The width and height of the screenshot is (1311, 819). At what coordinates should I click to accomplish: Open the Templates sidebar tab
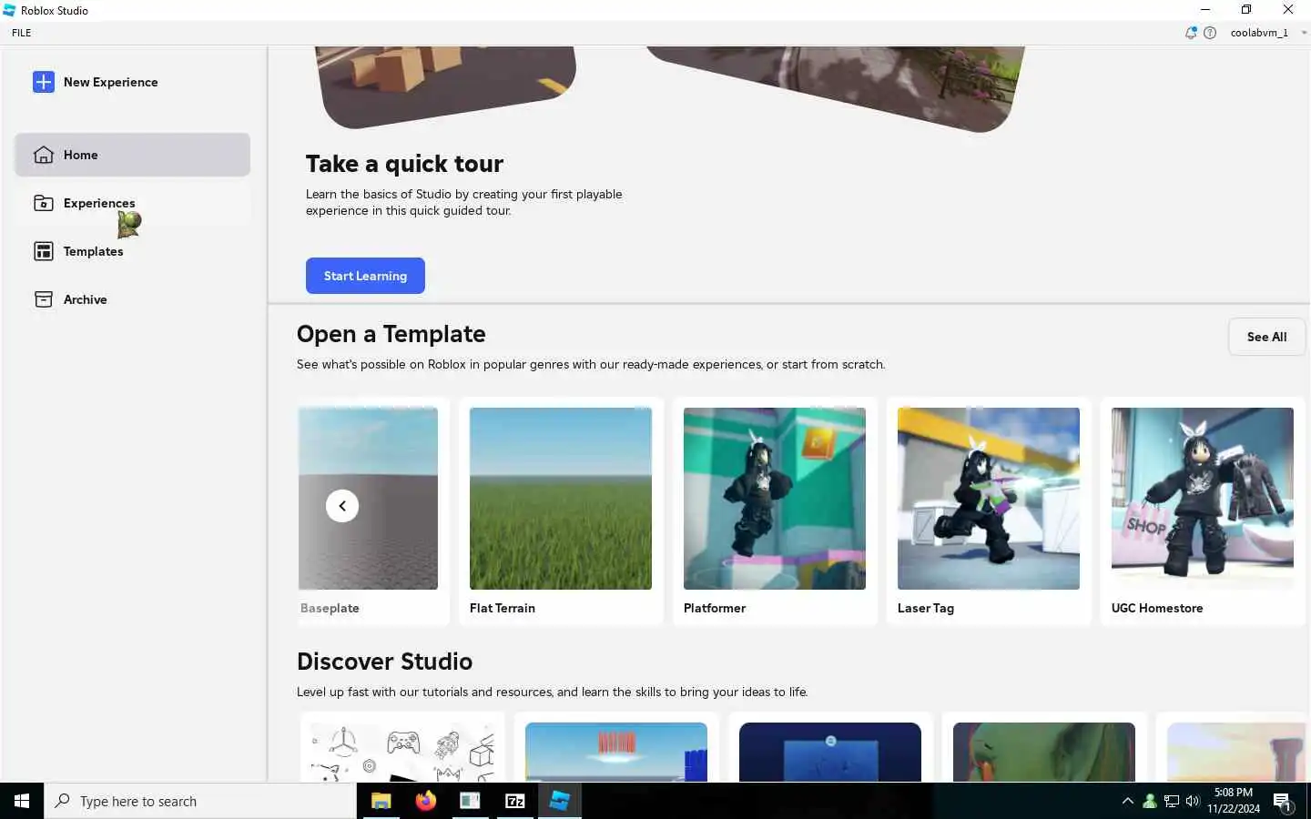(x=132, y=251)
